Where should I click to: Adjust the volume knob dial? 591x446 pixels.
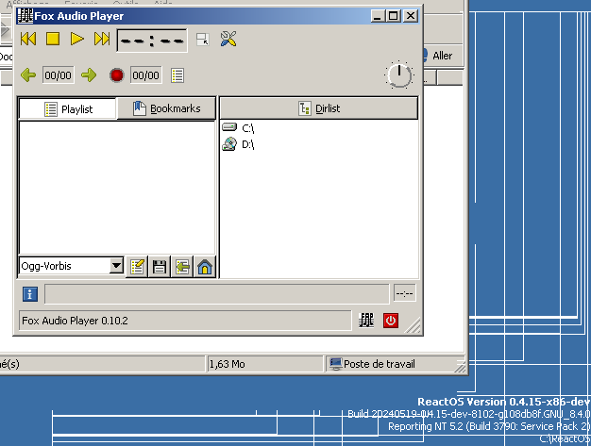[399, 74]
